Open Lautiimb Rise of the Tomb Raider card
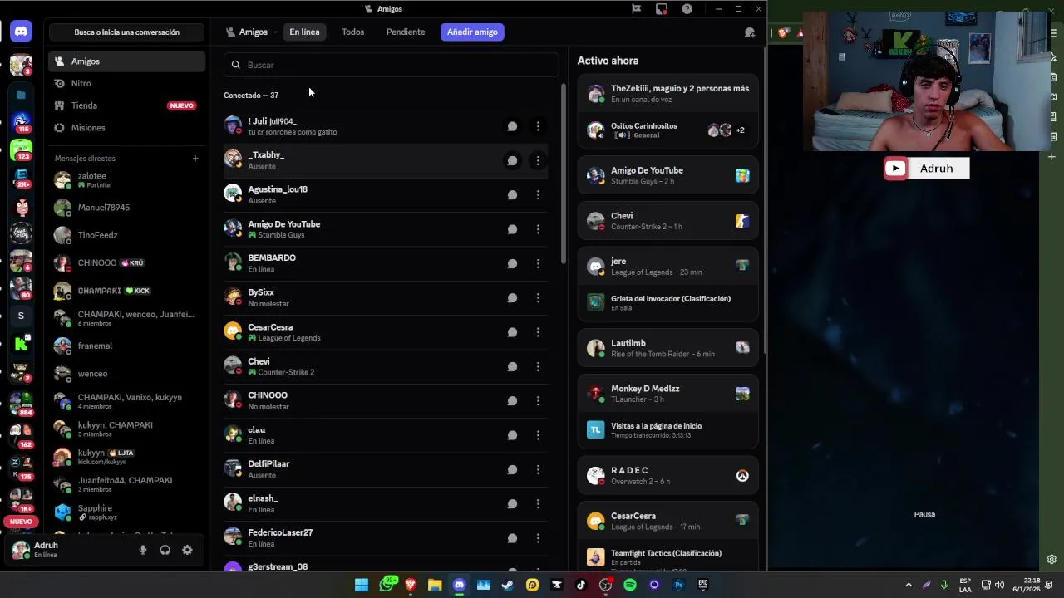 pyautogui.click(x=668, y=348)
